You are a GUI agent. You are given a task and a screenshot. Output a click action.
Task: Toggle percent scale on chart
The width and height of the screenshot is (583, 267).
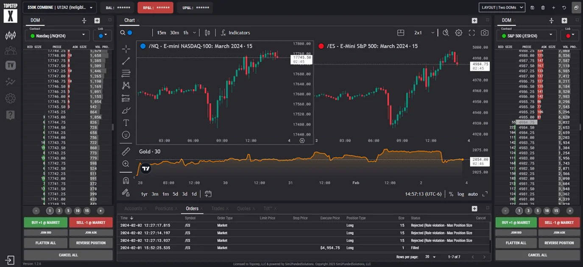[x=451, y=194]
